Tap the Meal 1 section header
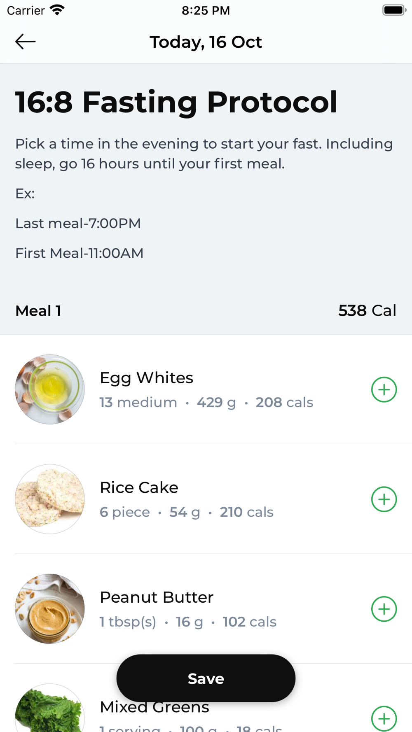412x732 pixels. pyautogui.click(x=38, y=311)
